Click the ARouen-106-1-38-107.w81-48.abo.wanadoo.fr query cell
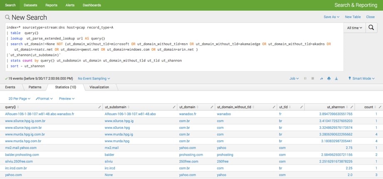 point(40,114)
